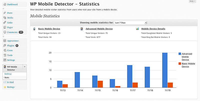Viewport: 200px width, 101px height.
Task: Click the Mobile Device Details chart icon
Action: [137, 29]
